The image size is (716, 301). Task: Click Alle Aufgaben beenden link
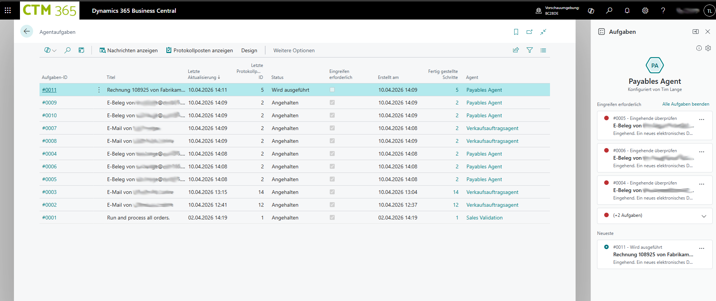click(685, 104)
